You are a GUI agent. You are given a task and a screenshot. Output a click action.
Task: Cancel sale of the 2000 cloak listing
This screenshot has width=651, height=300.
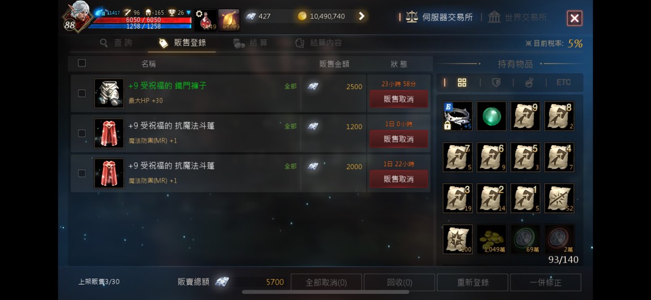tap(399, 179)
